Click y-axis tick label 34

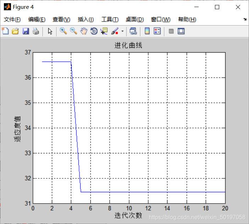(28, 128)
